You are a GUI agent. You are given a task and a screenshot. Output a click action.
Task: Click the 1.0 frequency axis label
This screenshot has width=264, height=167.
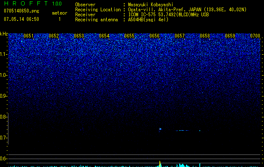pyautogui.click(x=3, y=75)
